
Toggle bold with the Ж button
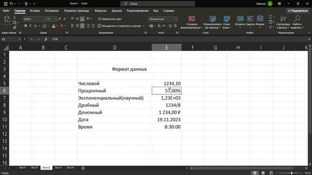25,26
